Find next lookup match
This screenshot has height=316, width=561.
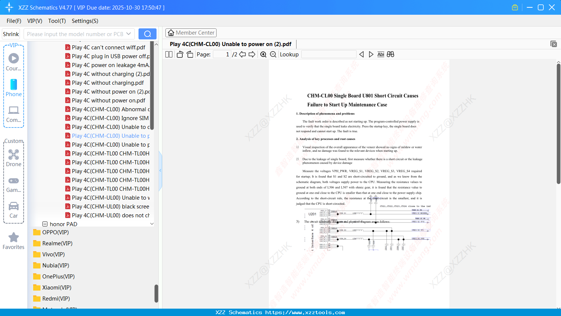371,54
